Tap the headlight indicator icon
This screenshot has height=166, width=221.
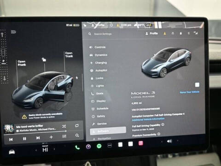coord(13,32)
